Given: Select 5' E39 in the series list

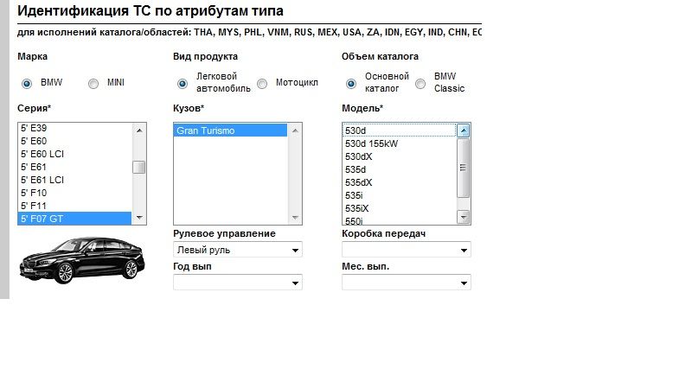Looking at the screenshot, I should point(74,128).
